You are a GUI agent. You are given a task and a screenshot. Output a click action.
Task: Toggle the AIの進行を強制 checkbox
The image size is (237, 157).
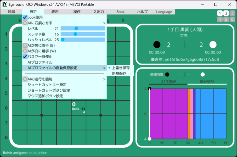[25, 79]
